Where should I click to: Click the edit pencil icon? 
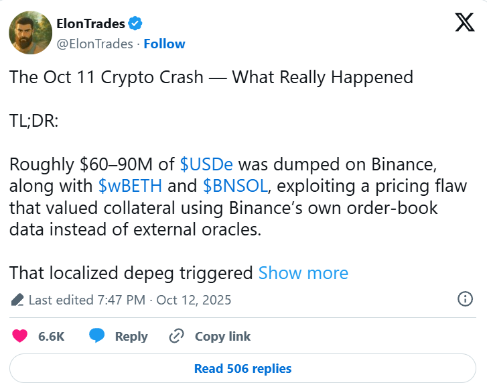coord(18,300)
